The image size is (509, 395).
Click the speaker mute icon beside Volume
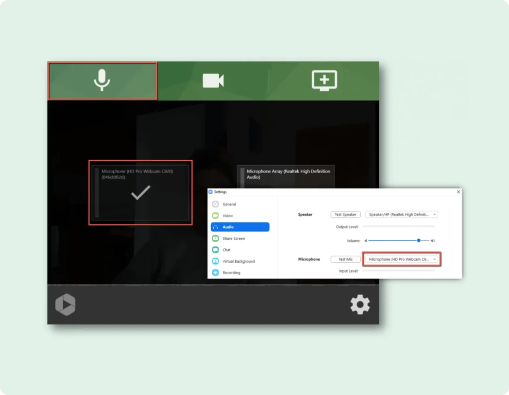pos(366,240)
